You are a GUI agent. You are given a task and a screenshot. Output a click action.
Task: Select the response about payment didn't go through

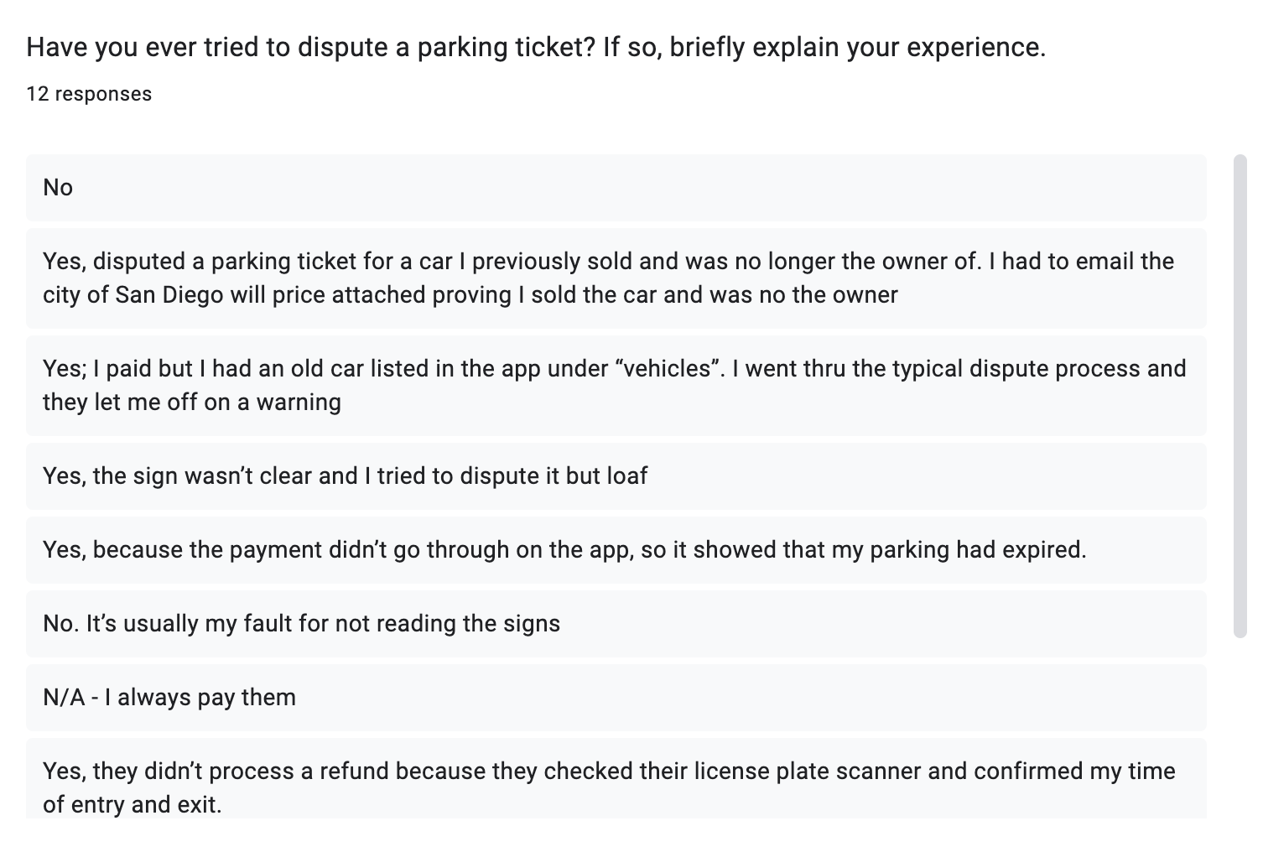[x=616, y=550]
